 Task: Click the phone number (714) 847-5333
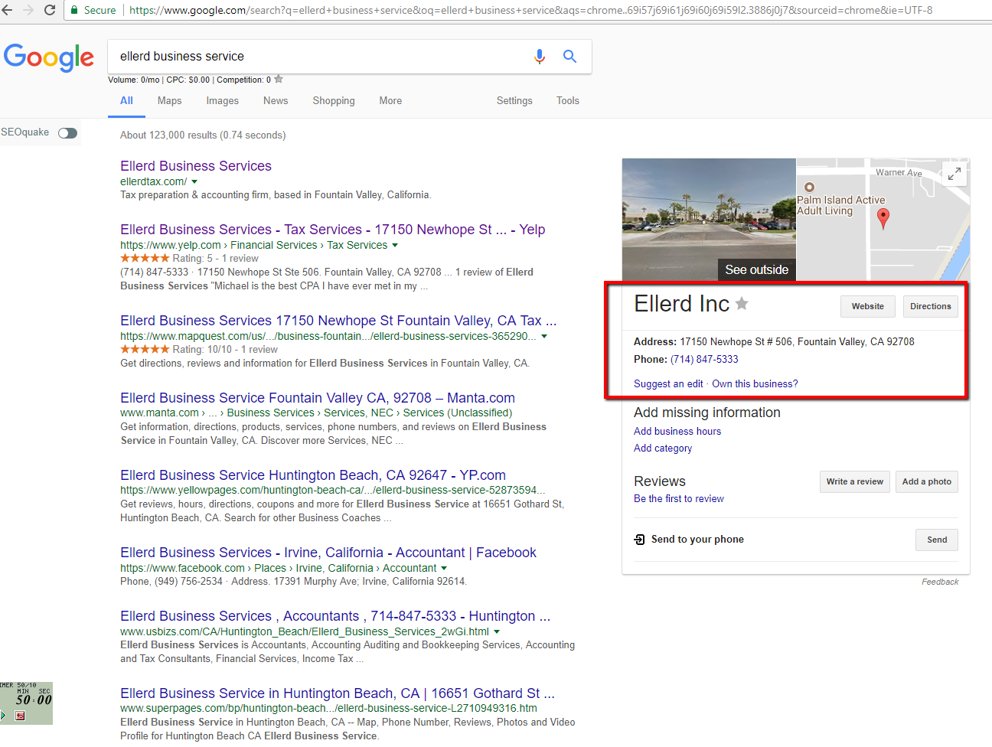[704, 360]
